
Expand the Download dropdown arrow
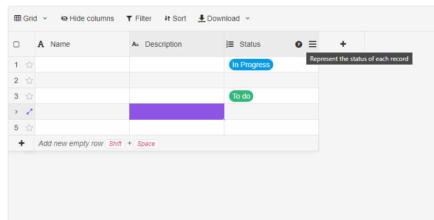(x=247, y=18)
